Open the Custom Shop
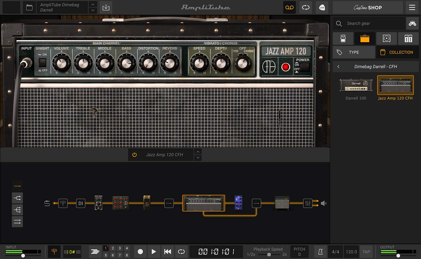 (367, 7)
